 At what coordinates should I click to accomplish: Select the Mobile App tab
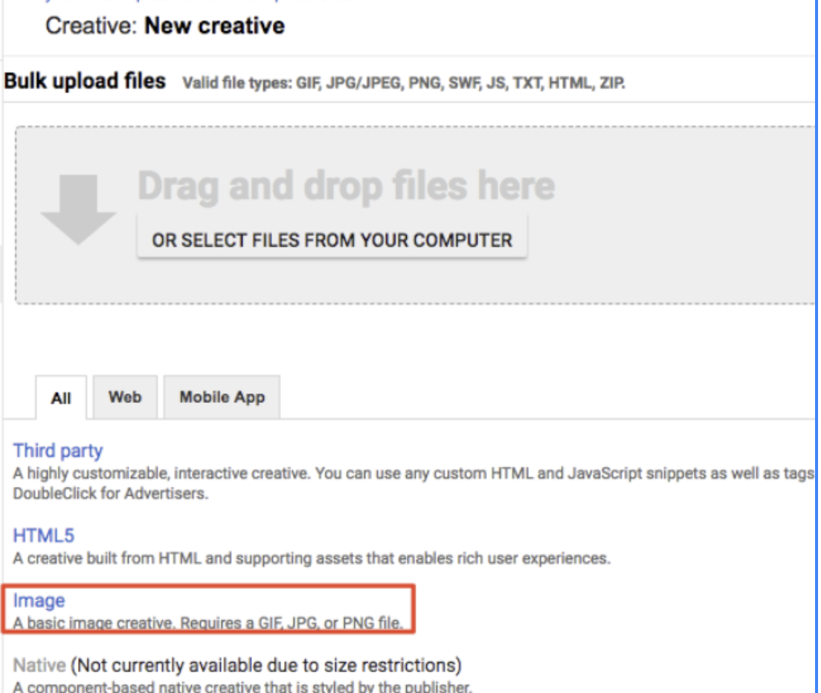222,397
